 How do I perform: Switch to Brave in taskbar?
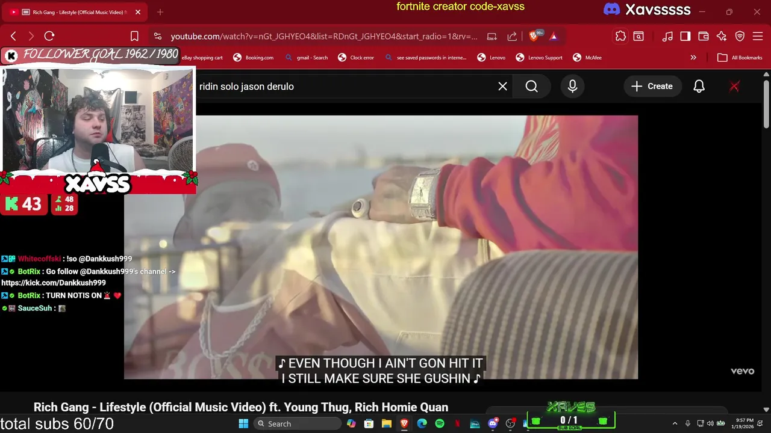(x=404, y=423)
